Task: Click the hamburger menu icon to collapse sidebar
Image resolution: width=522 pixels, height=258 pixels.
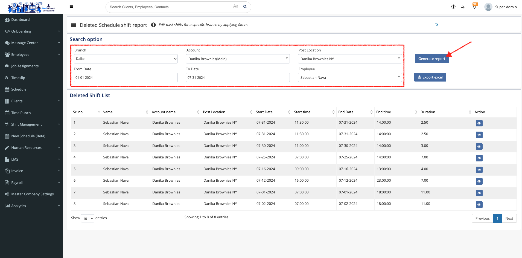Action: (71, 7)
